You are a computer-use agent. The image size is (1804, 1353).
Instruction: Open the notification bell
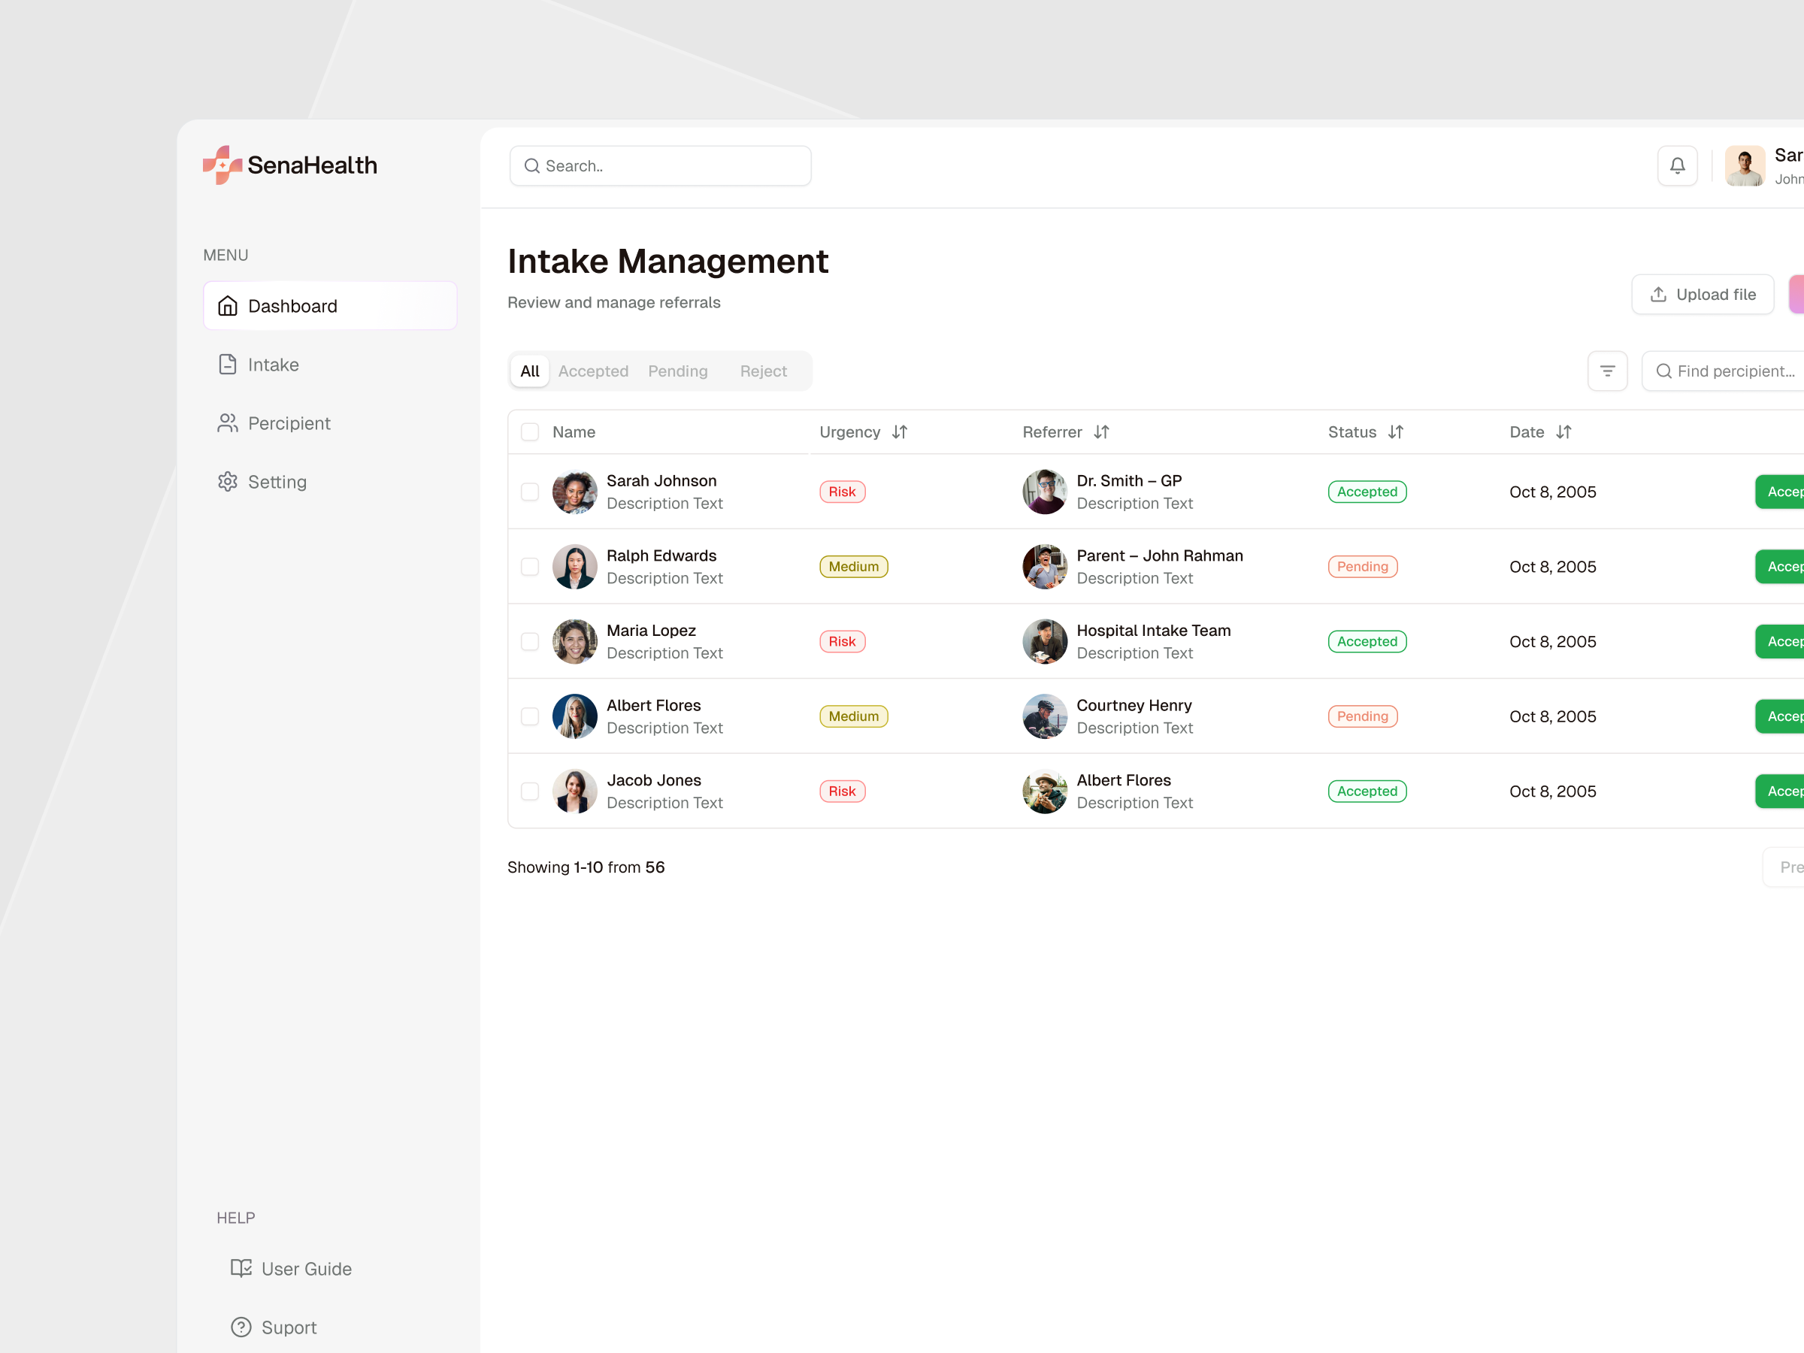point(1677,165)
